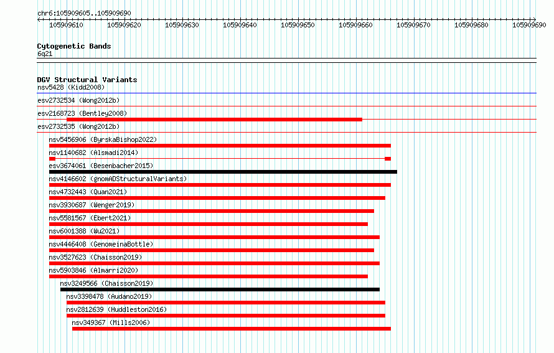The image size is (554, 353).
Task: Click the ruler's left arrow end
Action: pyautogui.click(x=39, y=19)
